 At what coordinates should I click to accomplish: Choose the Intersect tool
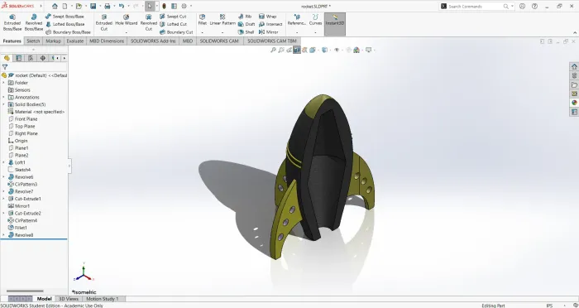[x=270, y=24]
